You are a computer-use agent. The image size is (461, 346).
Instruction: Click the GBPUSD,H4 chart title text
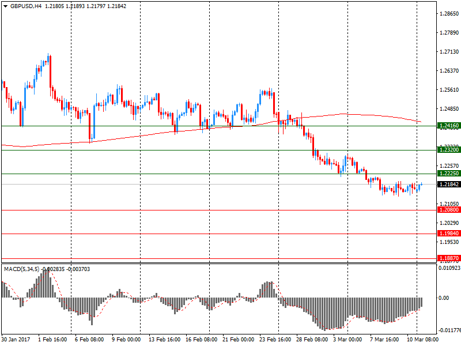(x=26, y=6)
